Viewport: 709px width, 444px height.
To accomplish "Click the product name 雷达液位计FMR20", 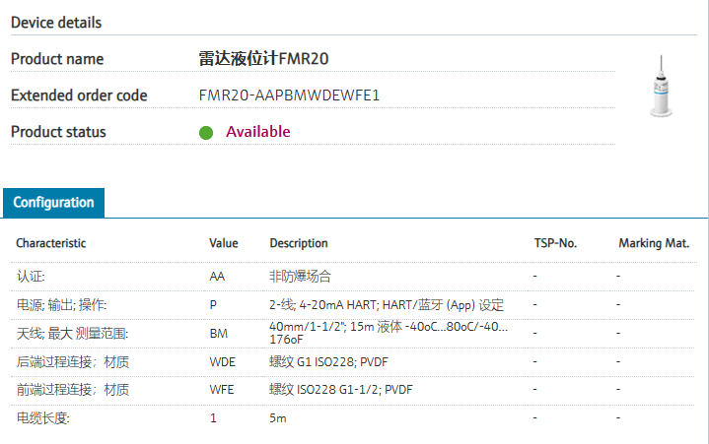I will [263, 59].
